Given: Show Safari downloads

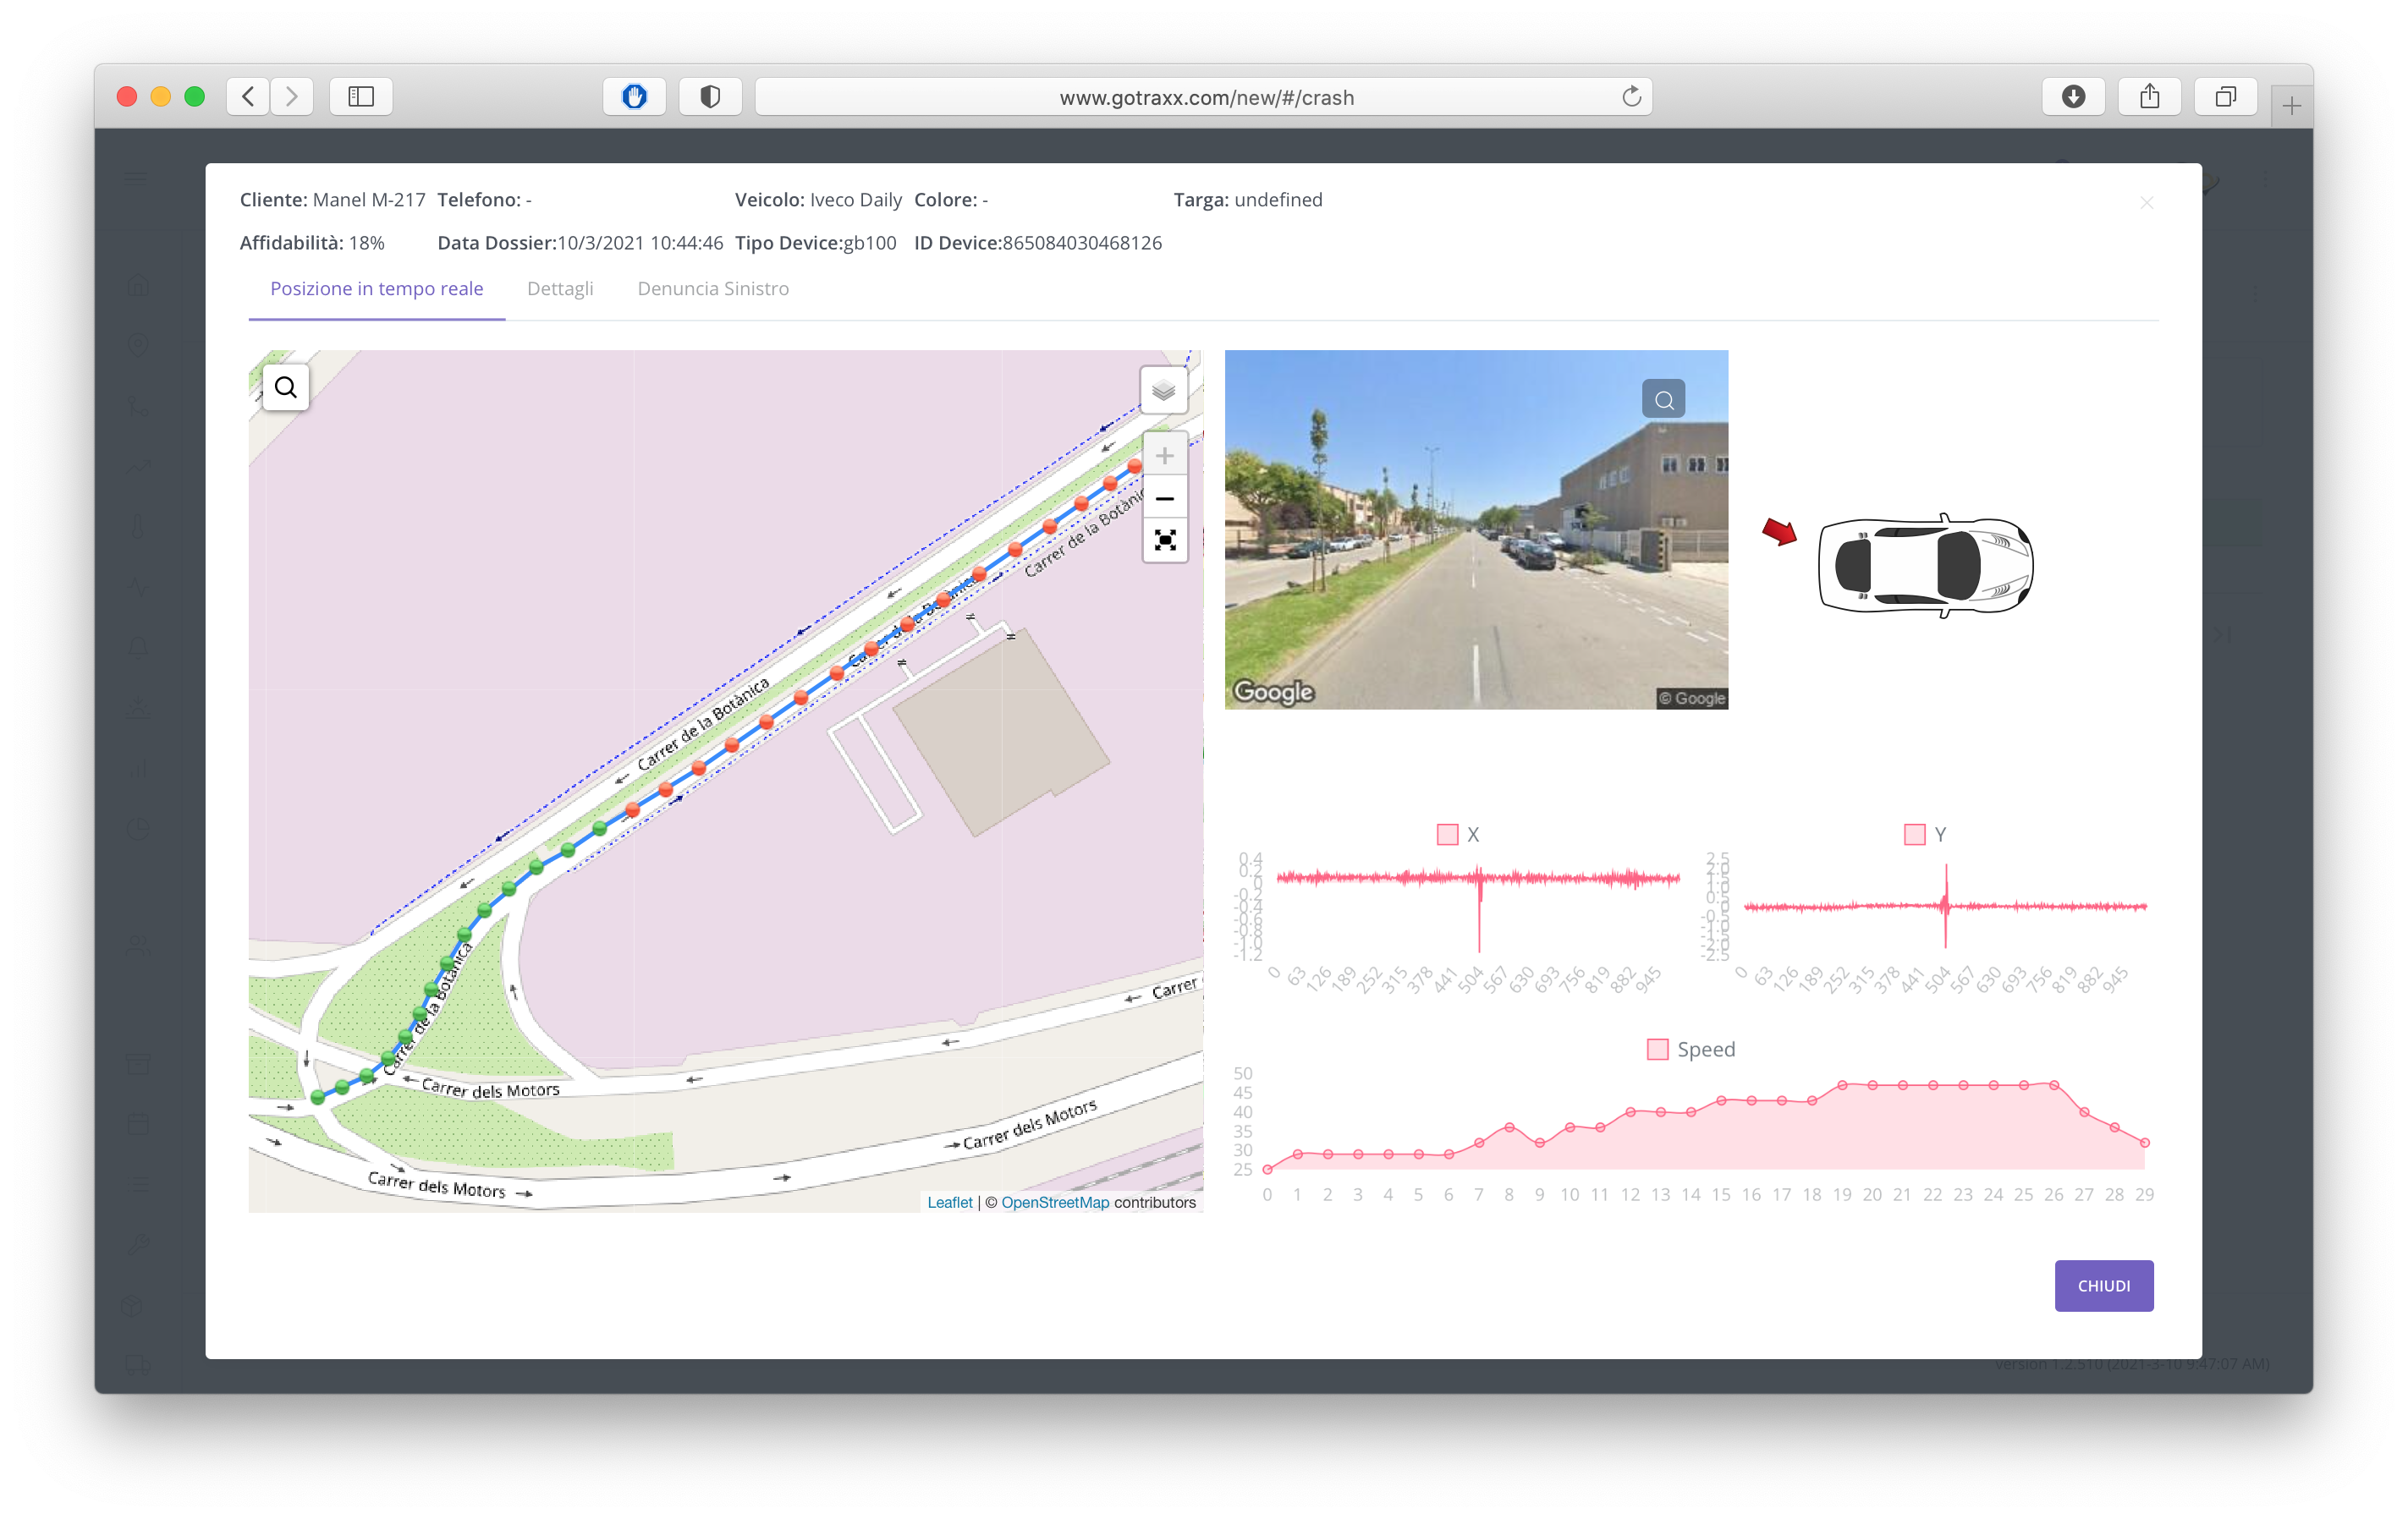Looking at the screenshot, I should tap(2073, 97).
